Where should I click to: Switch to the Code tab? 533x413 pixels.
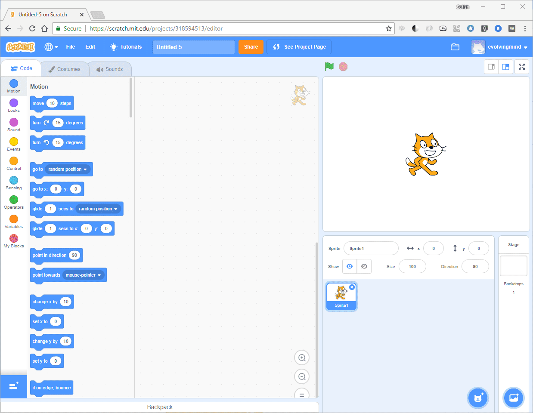point(21,68)
